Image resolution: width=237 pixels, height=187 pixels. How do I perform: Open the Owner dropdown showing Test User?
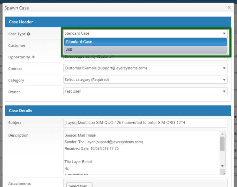click(x=145, y=91)
